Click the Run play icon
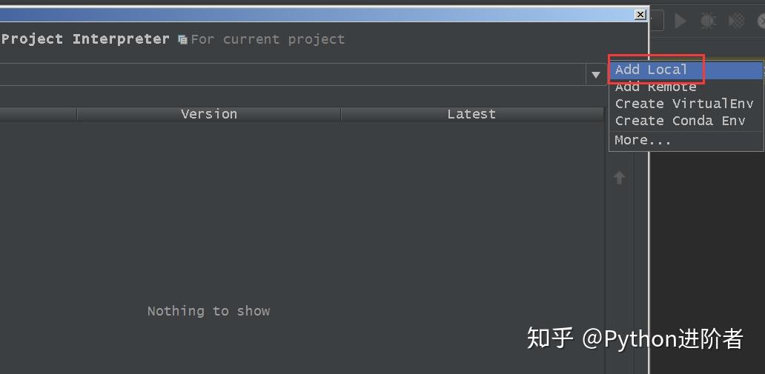This screenshot has height=374, width=765. click(680, 21)
